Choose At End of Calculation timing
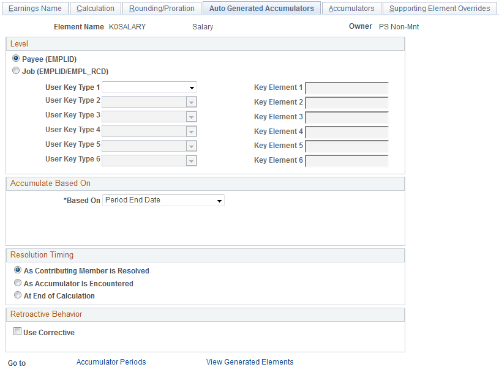The width and height of the screenshot is (499, 367). pos(17,295)
